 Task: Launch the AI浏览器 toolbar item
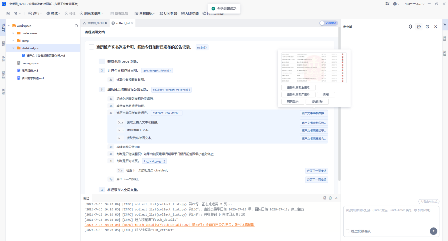tap(190, 13)
